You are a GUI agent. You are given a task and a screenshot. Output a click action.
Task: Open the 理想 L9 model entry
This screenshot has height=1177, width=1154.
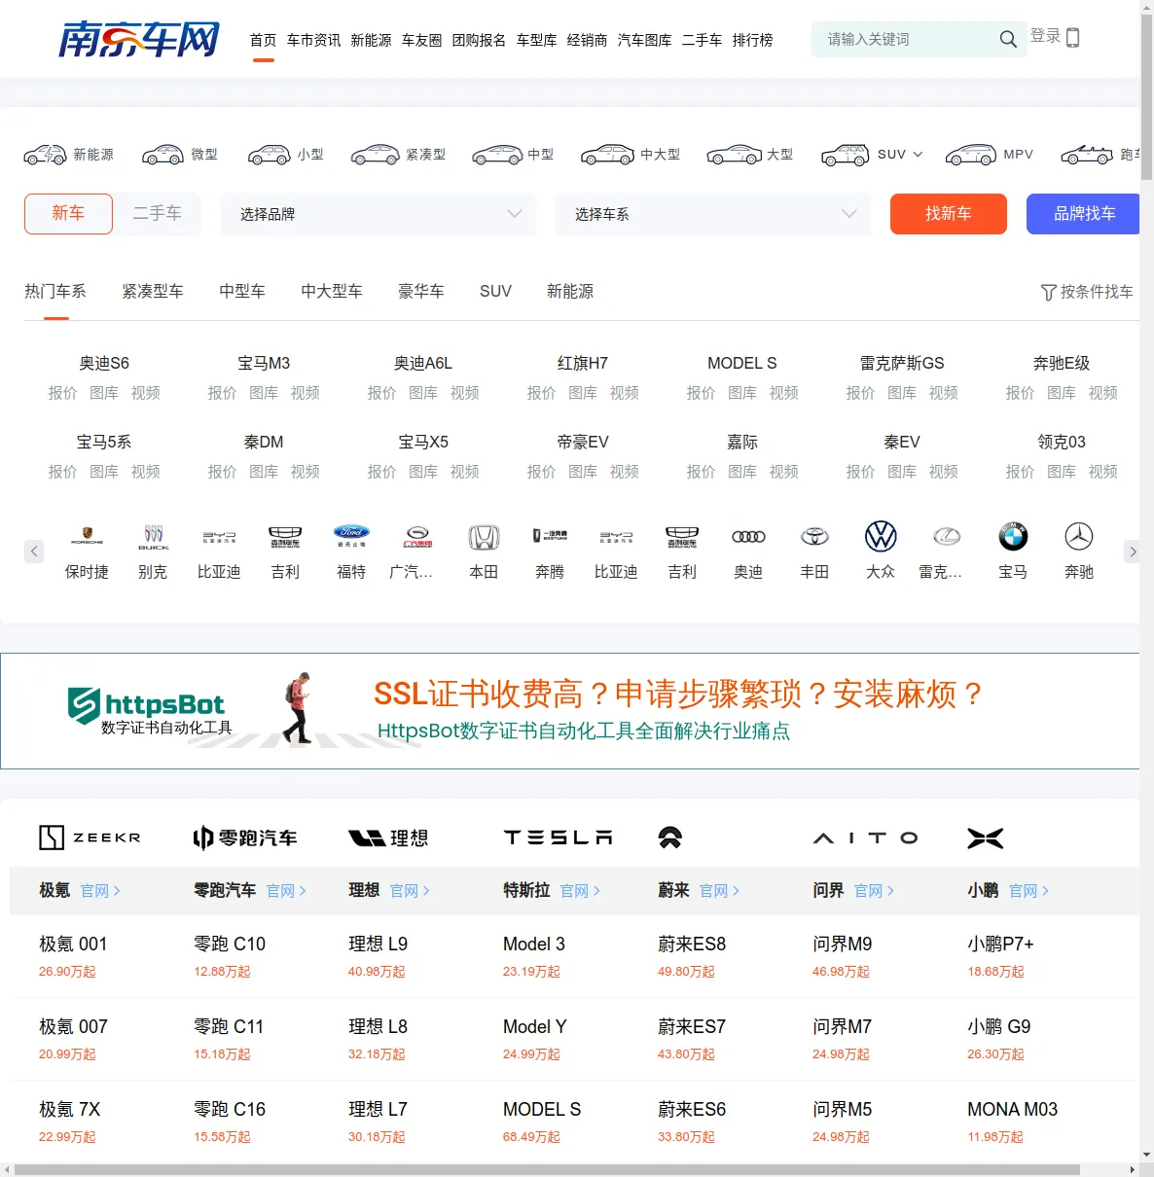pos(378,945)
